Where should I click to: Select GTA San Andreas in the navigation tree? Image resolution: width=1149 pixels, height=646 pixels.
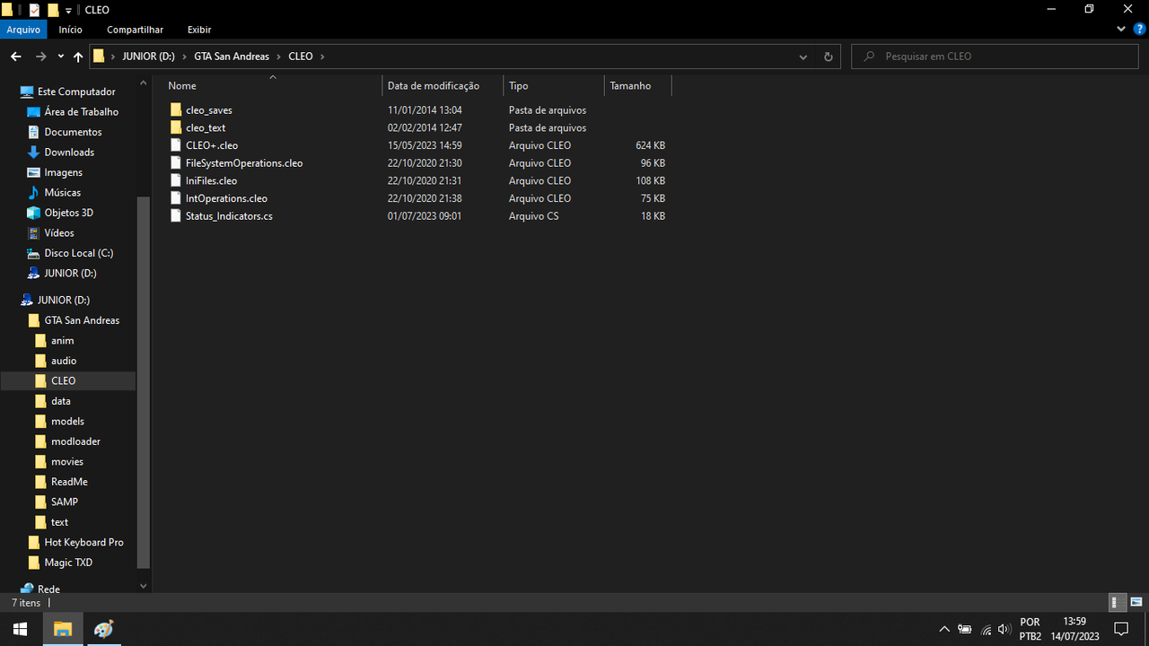(82, 320)
